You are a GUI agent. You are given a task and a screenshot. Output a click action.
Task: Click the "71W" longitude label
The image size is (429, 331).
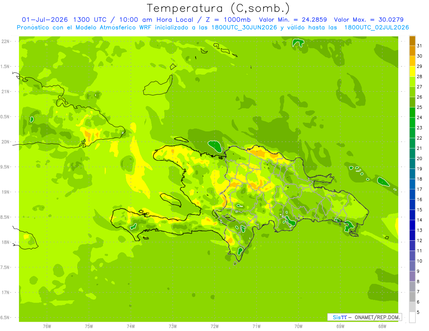click(x=256, y=326)
